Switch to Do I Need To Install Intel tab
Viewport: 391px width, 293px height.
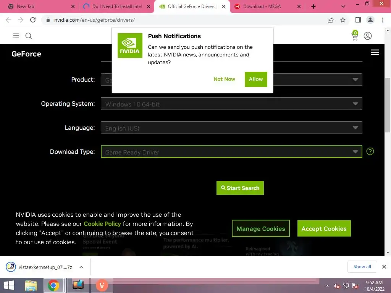point(117,6)
